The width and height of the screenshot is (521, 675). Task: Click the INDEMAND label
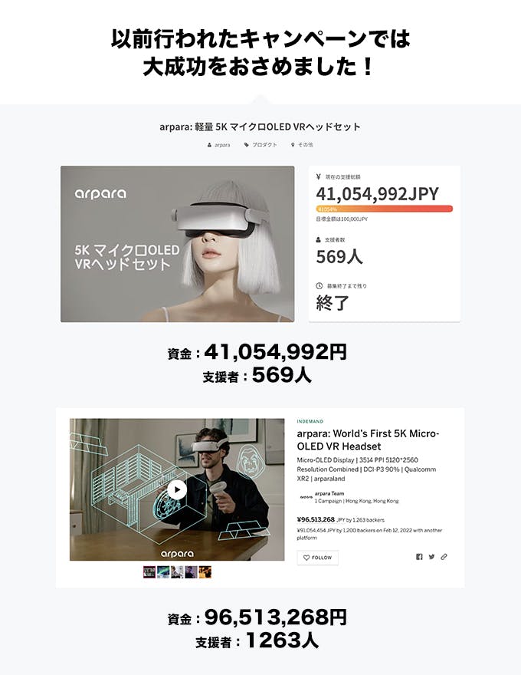(x=310, y=421)
